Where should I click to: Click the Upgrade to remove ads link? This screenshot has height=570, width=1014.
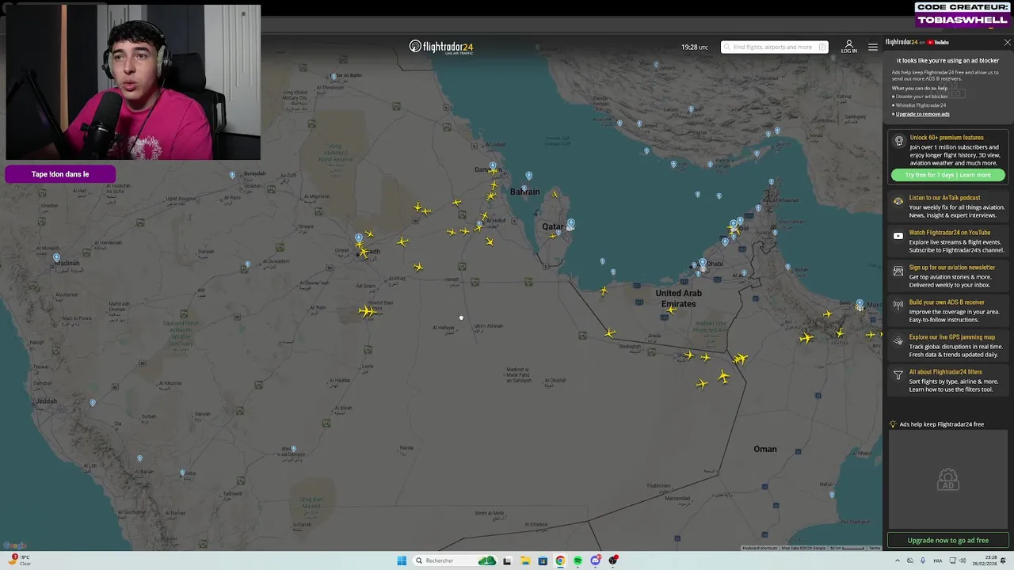[x=922, y=114]
